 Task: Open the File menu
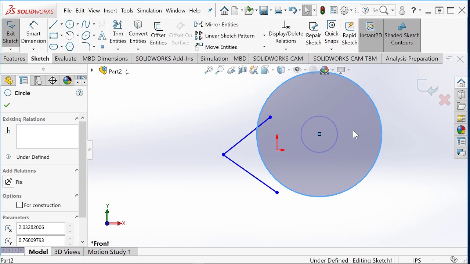pyautogui.click(x=68, y=11)
